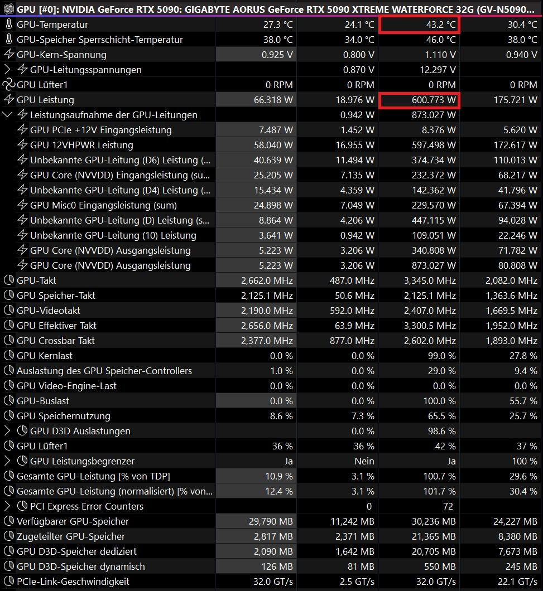
Task: Click gauge icon of Gesamte GPU-Leistung [% von TDP]
Action: [x=9, y=476]
